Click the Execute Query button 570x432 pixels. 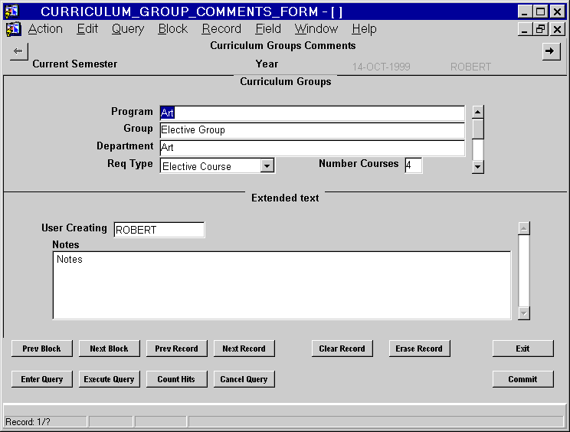coord(109,379)
